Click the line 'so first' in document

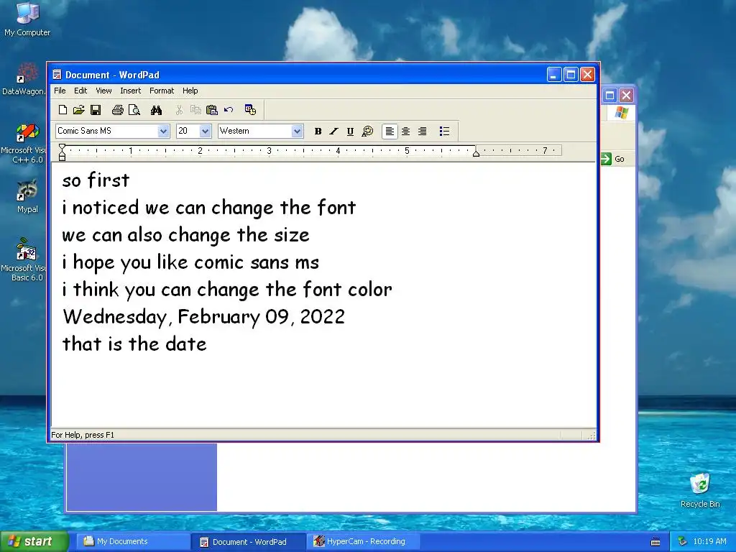click(96, 180)
